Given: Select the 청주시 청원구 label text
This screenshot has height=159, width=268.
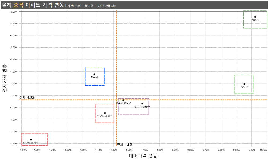Looking at the screenshot, I should point(142,107).
